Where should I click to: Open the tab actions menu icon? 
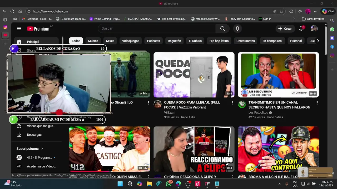tap(5, 20)
